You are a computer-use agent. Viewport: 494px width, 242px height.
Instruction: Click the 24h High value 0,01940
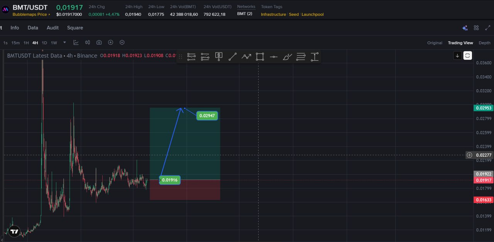[x=133, y=14]
